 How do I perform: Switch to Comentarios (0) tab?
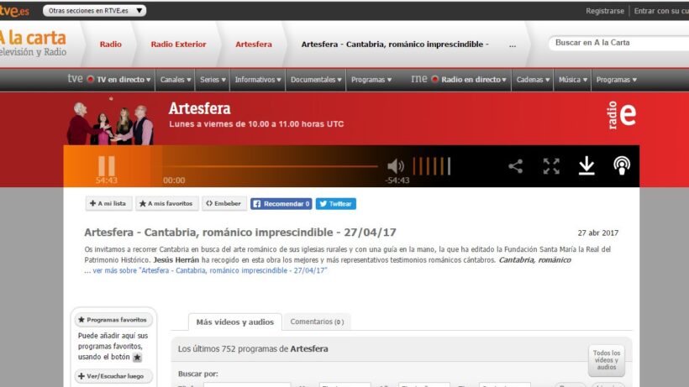[x=317, y=322]
